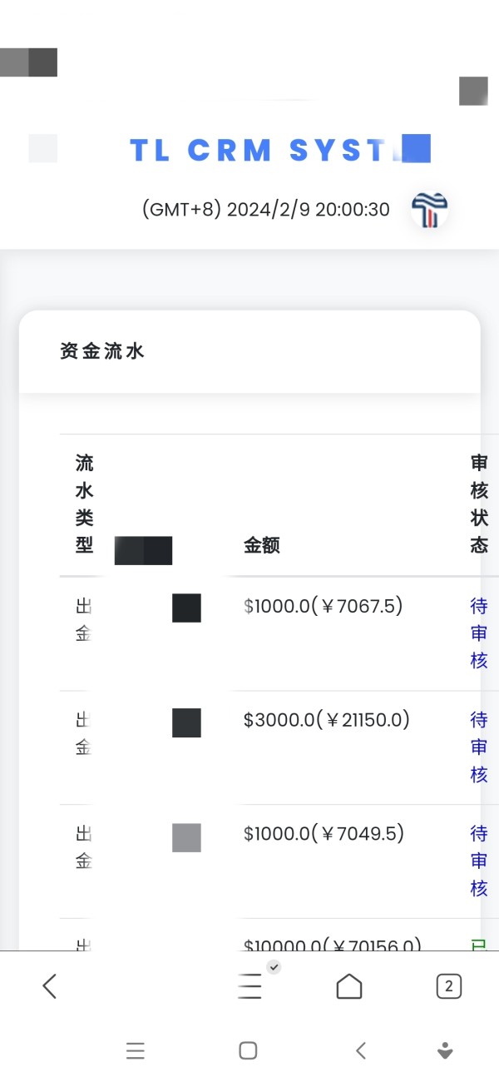Click 待审核 status for the $3000.0 withdrawal
This screenshot has width=499, height=1082.
[x=479, y=747]
